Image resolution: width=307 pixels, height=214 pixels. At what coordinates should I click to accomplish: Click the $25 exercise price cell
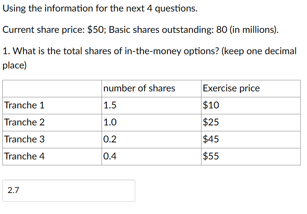click(251, 123)
